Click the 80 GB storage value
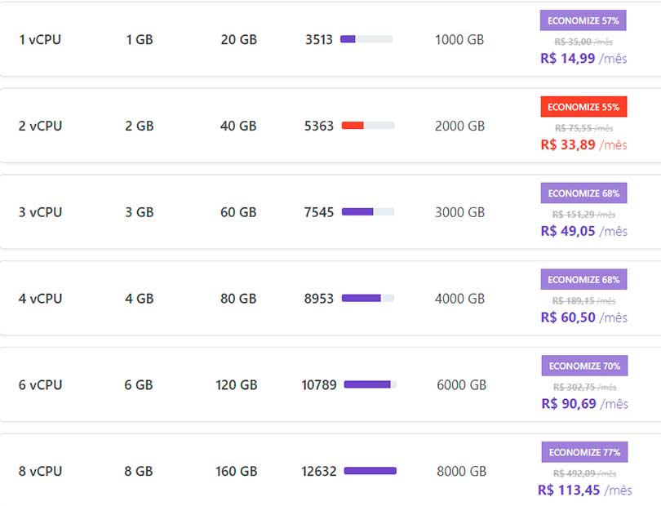Screen dimensions: 661x506 tap(238, 299)
